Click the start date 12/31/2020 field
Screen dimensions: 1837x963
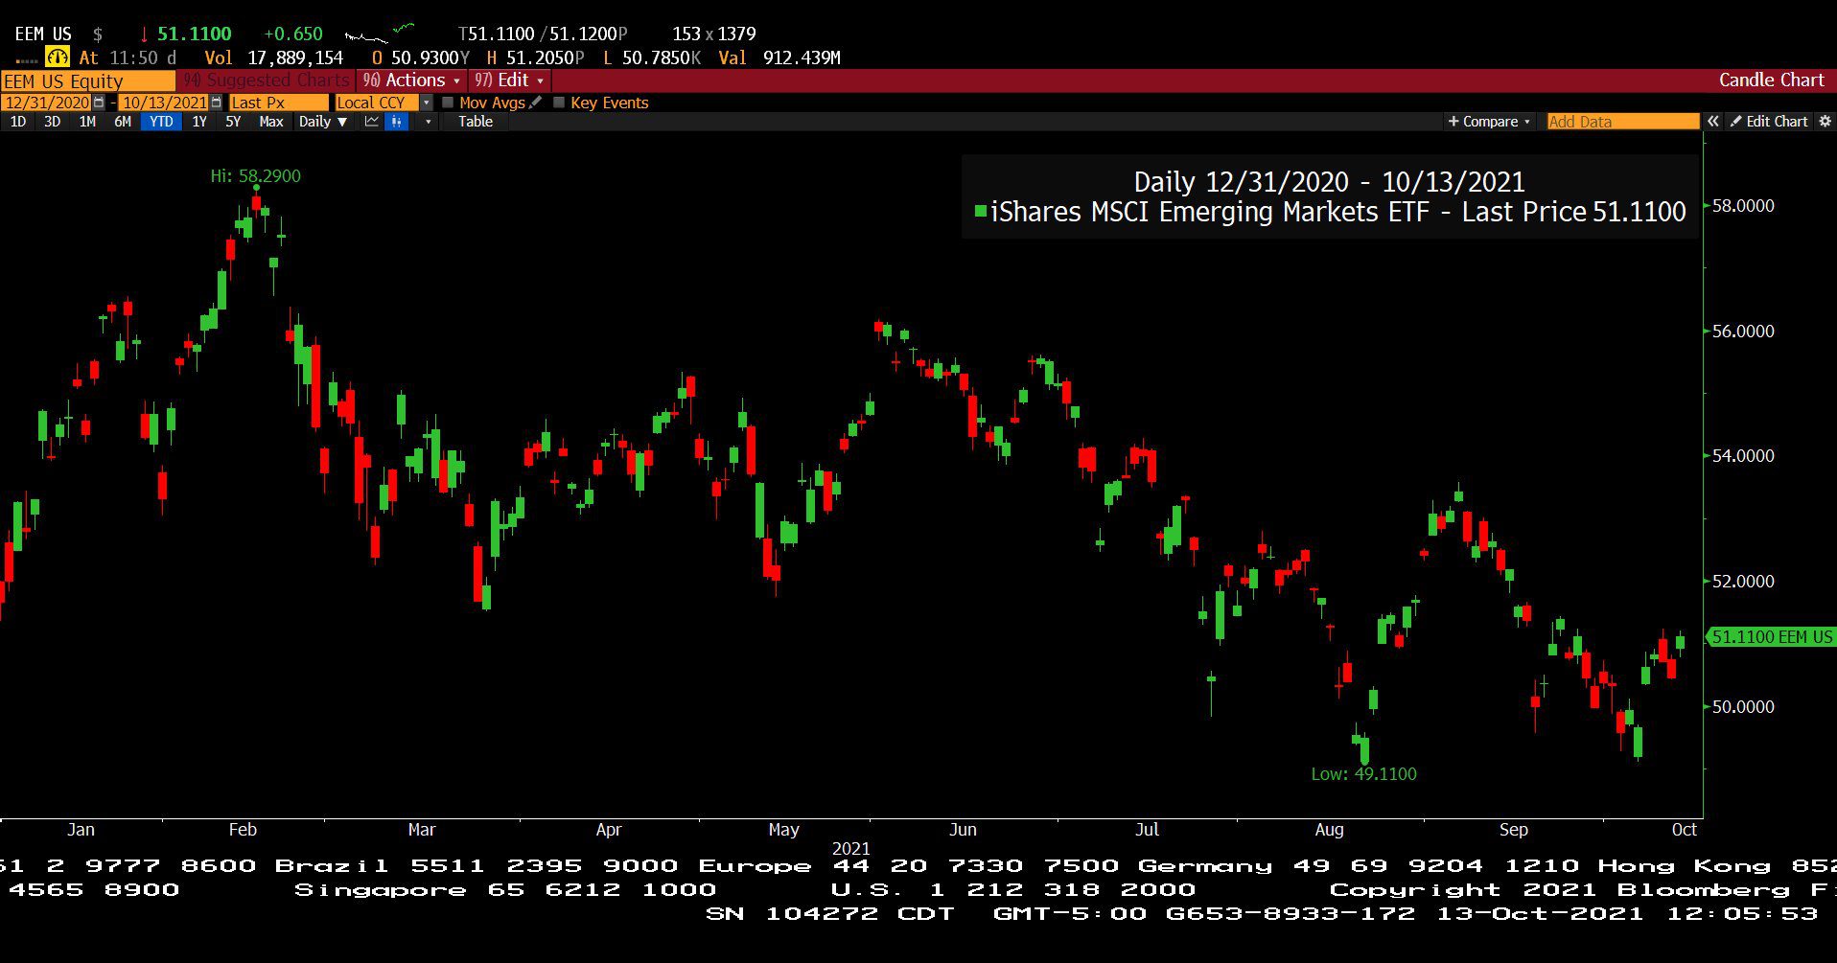click(x=47, y=103)
